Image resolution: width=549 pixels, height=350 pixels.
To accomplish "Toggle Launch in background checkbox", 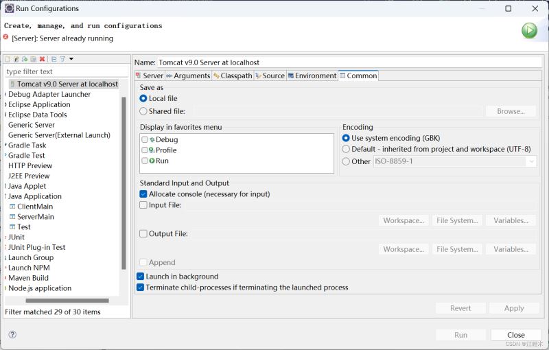I will pos(140,277).
